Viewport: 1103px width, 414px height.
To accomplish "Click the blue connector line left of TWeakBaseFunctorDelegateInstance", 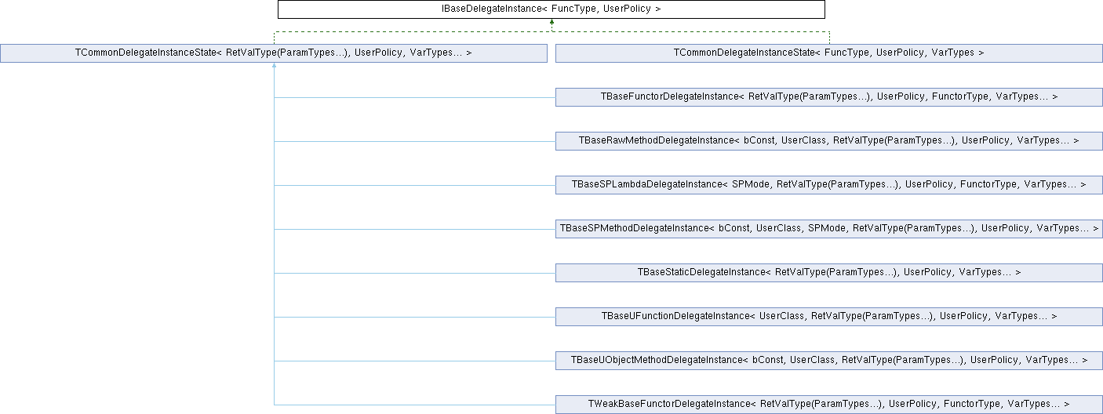I will pyautogui.click(x=414, y=405).
